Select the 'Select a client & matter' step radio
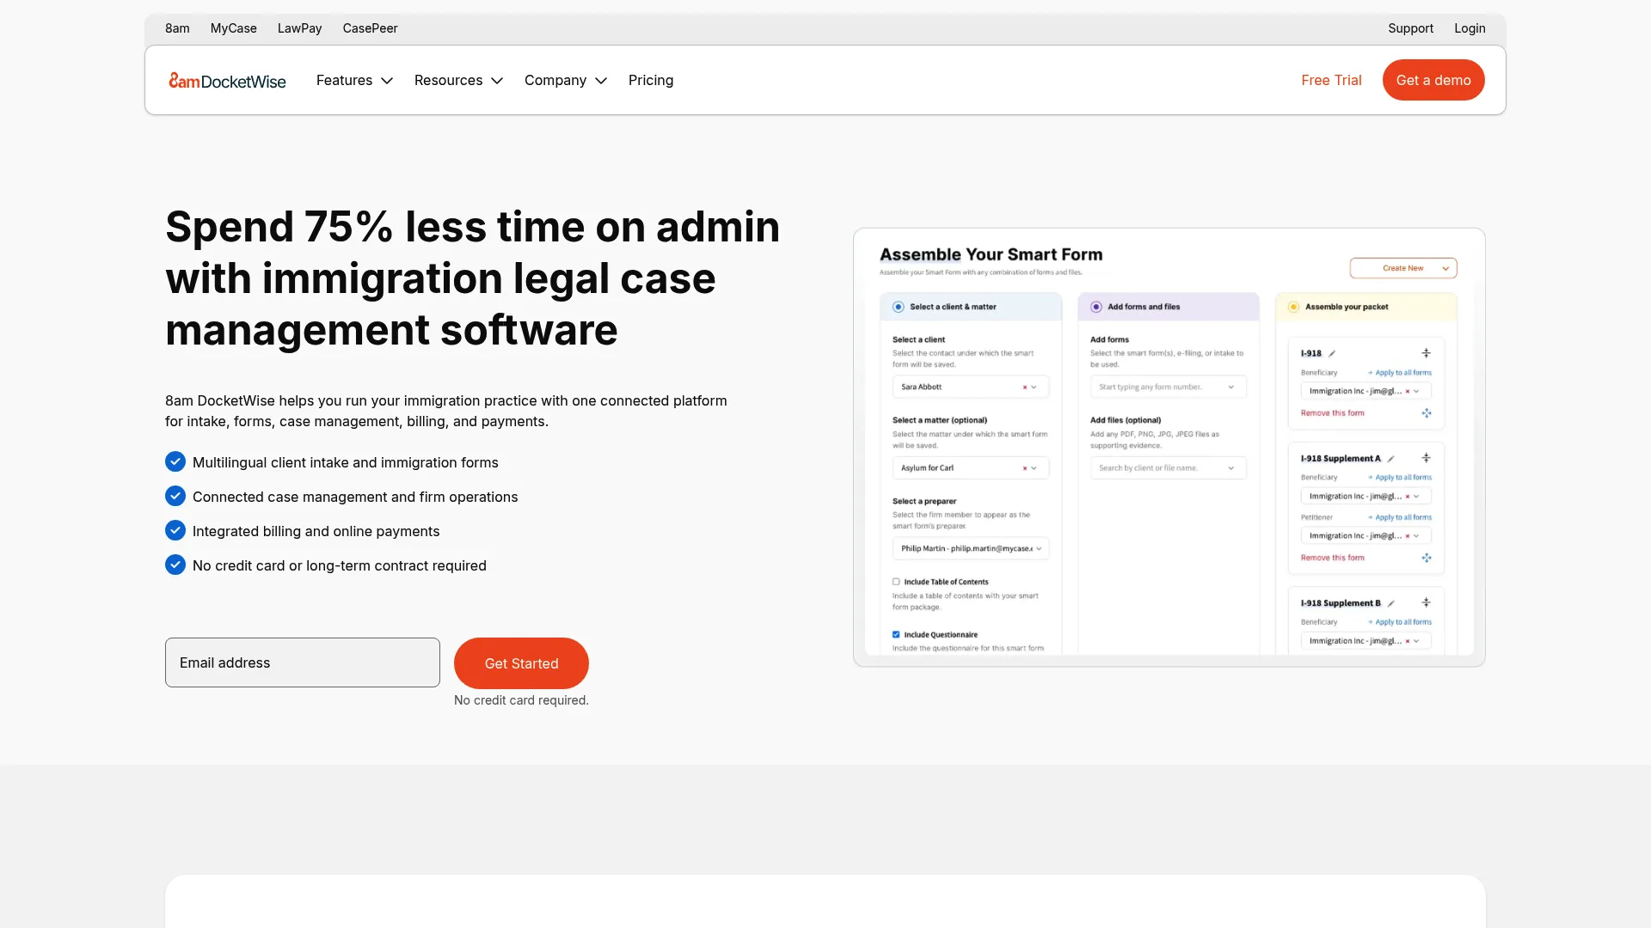The image size is (1651, 928). tap(898, 307)
